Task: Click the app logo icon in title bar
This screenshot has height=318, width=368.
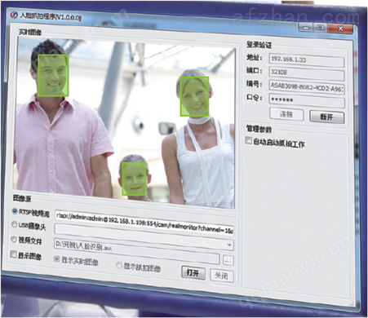Action: coord(14,15)
